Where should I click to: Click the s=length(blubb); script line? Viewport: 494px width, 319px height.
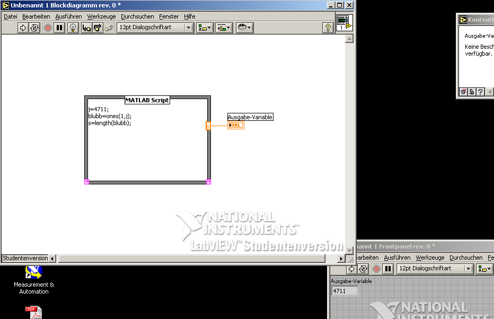[109, 123]
